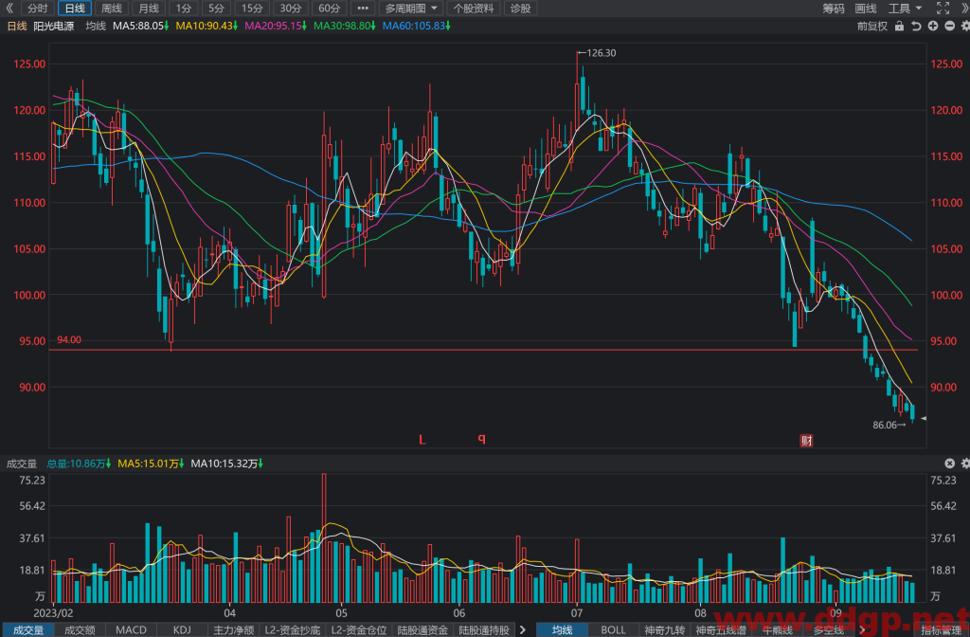Toggle fullscreen chart view icon

(943, 8)
